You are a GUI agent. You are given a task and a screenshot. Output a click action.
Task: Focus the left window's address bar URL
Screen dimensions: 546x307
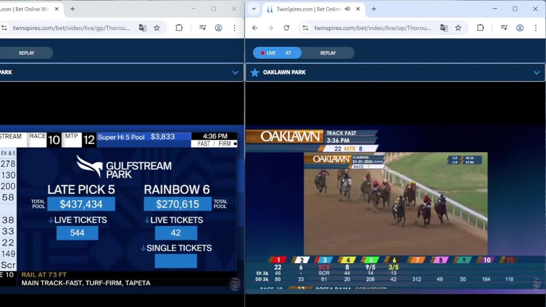[71, 28]
